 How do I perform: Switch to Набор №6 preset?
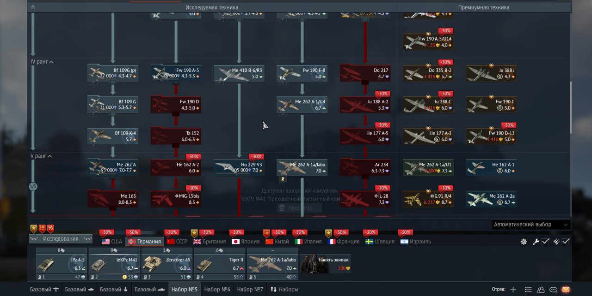click(217, 290)
